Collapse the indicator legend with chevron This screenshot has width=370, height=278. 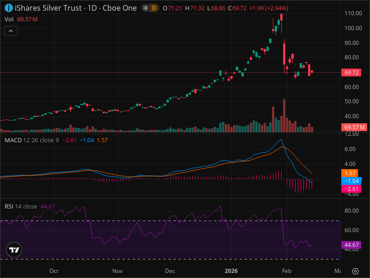tap(11, 31)
